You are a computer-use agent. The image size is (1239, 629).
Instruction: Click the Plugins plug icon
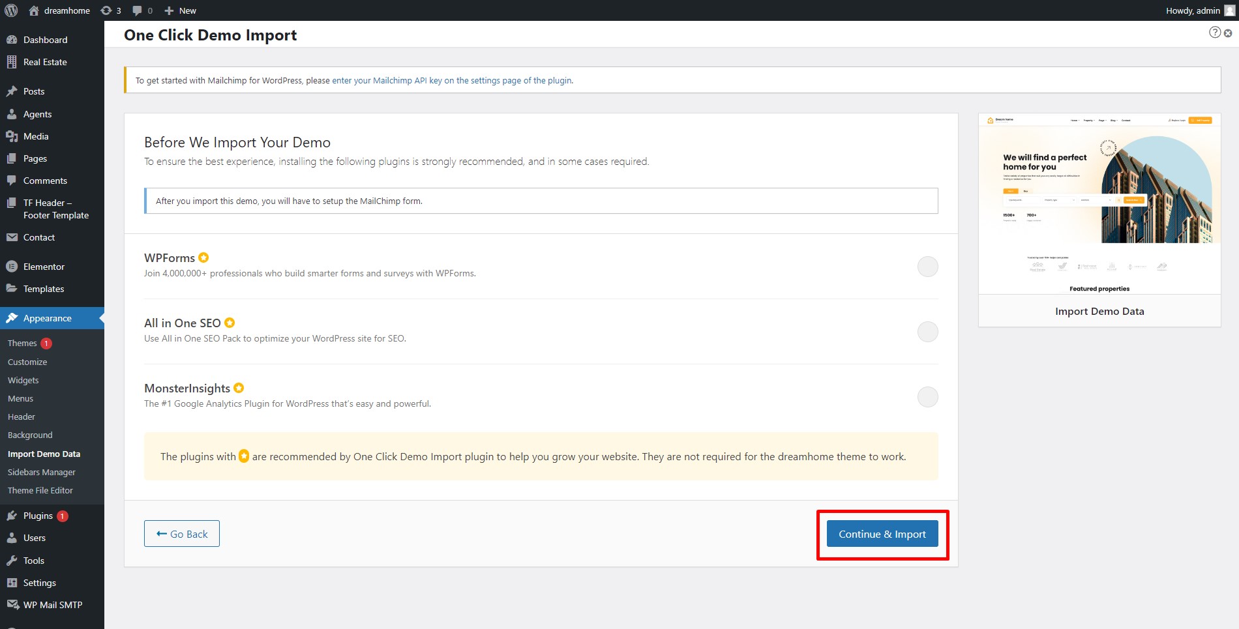tap(12, 516)
